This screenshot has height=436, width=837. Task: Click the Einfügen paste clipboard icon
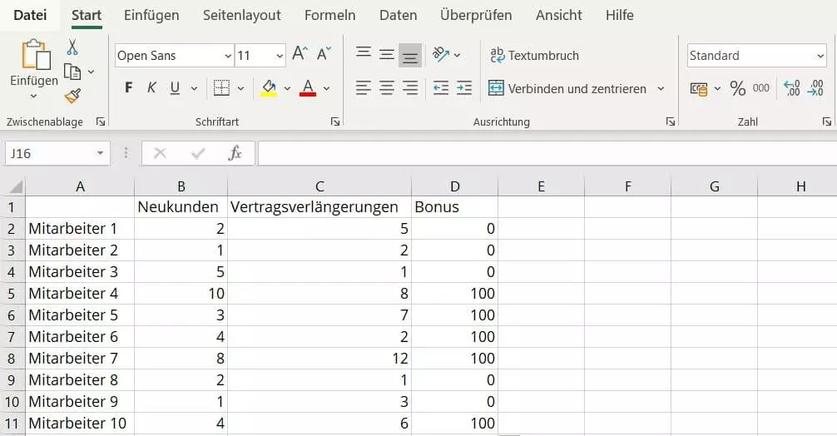pyautogui.click(x=36, y=54)
